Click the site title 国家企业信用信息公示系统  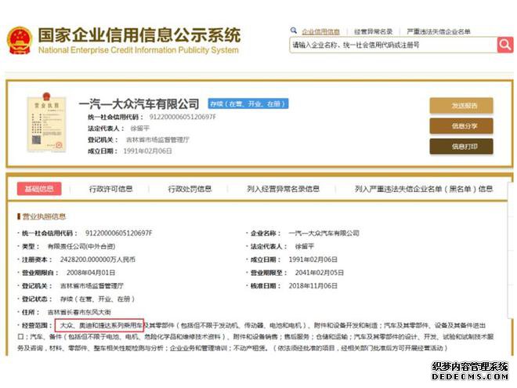click(139, 35)
